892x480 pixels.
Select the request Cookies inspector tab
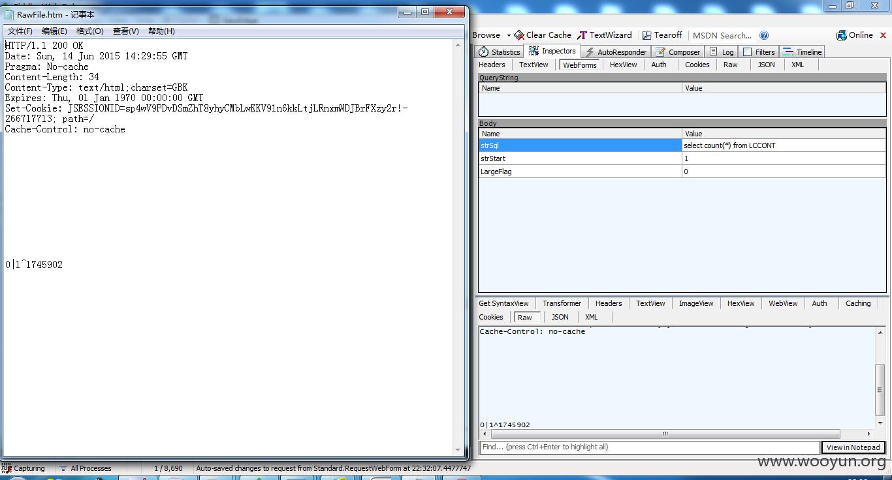coord(697,65)
